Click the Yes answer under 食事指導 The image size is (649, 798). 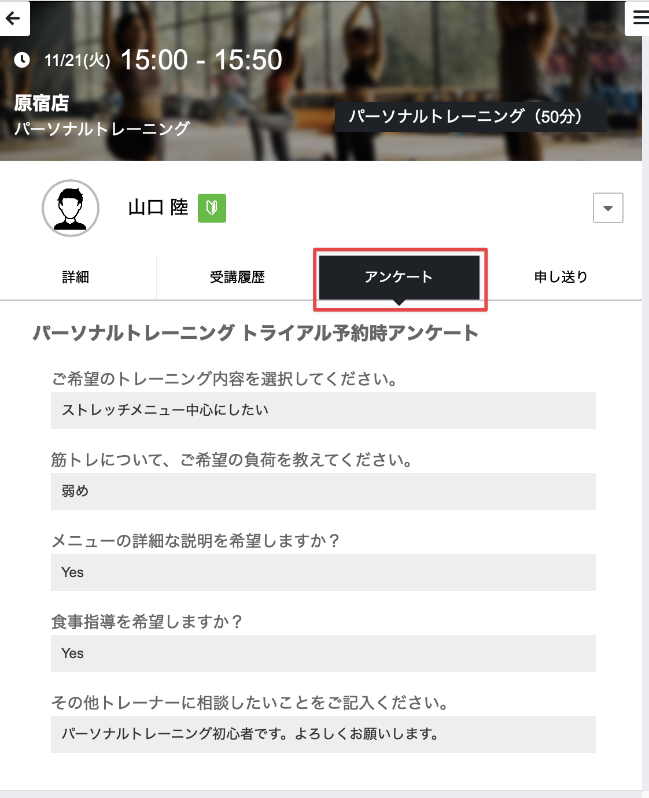pos(323,653)
